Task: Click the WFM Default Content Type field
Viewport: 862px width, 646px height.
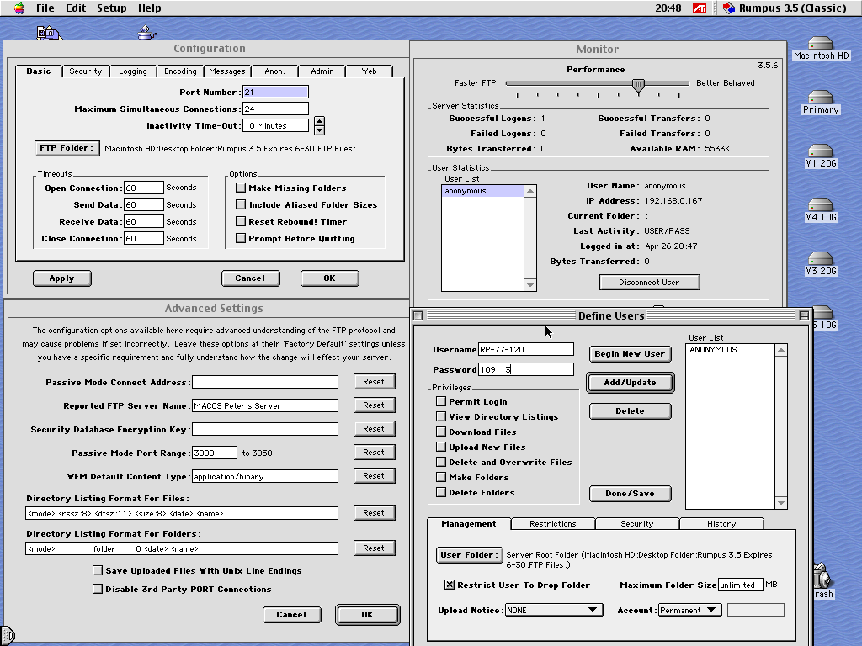Action: coord(265,476)
